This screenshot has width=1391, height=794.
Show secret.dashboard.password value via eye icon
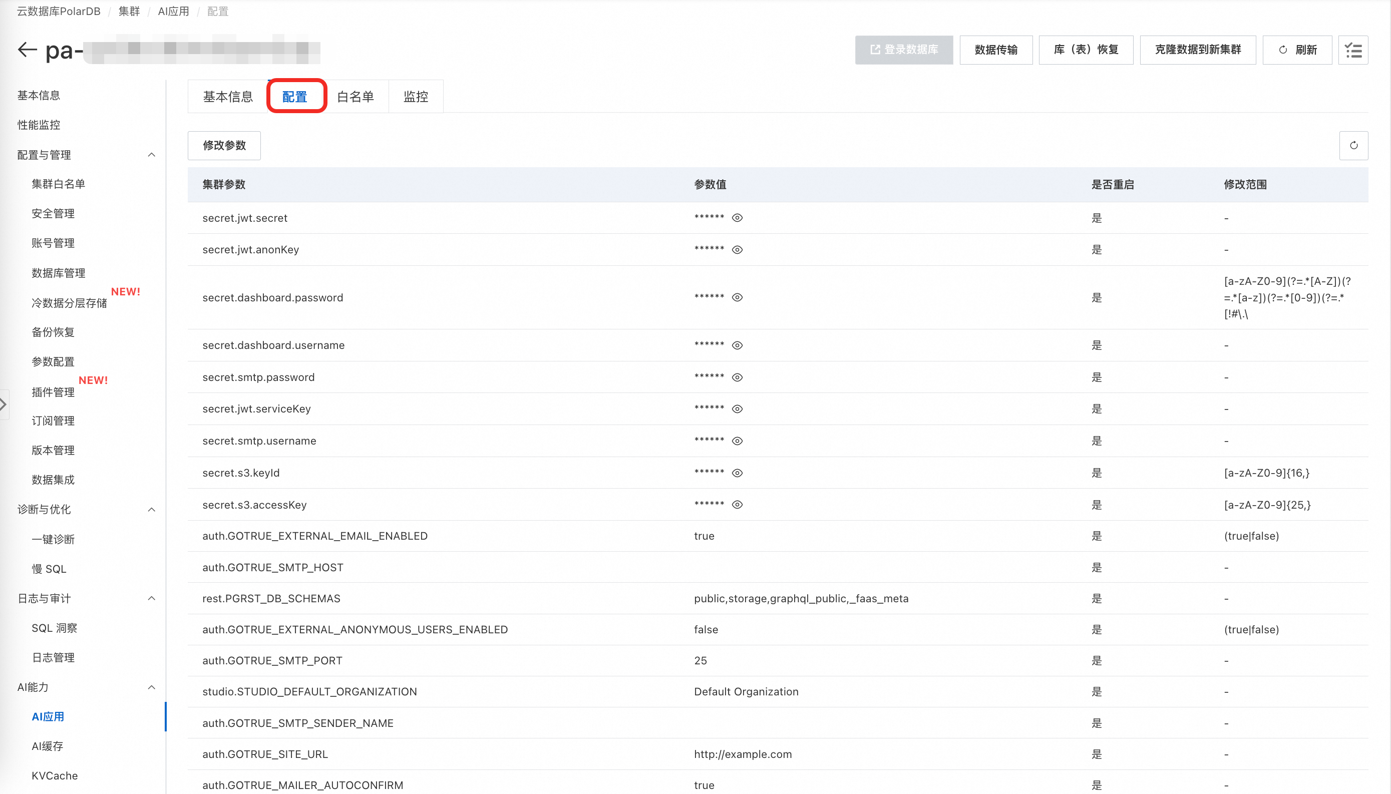(737, 298)
